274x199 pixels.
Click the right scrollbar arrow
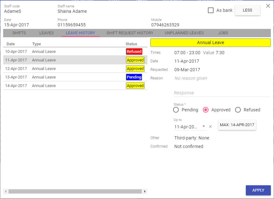[145, 191]
